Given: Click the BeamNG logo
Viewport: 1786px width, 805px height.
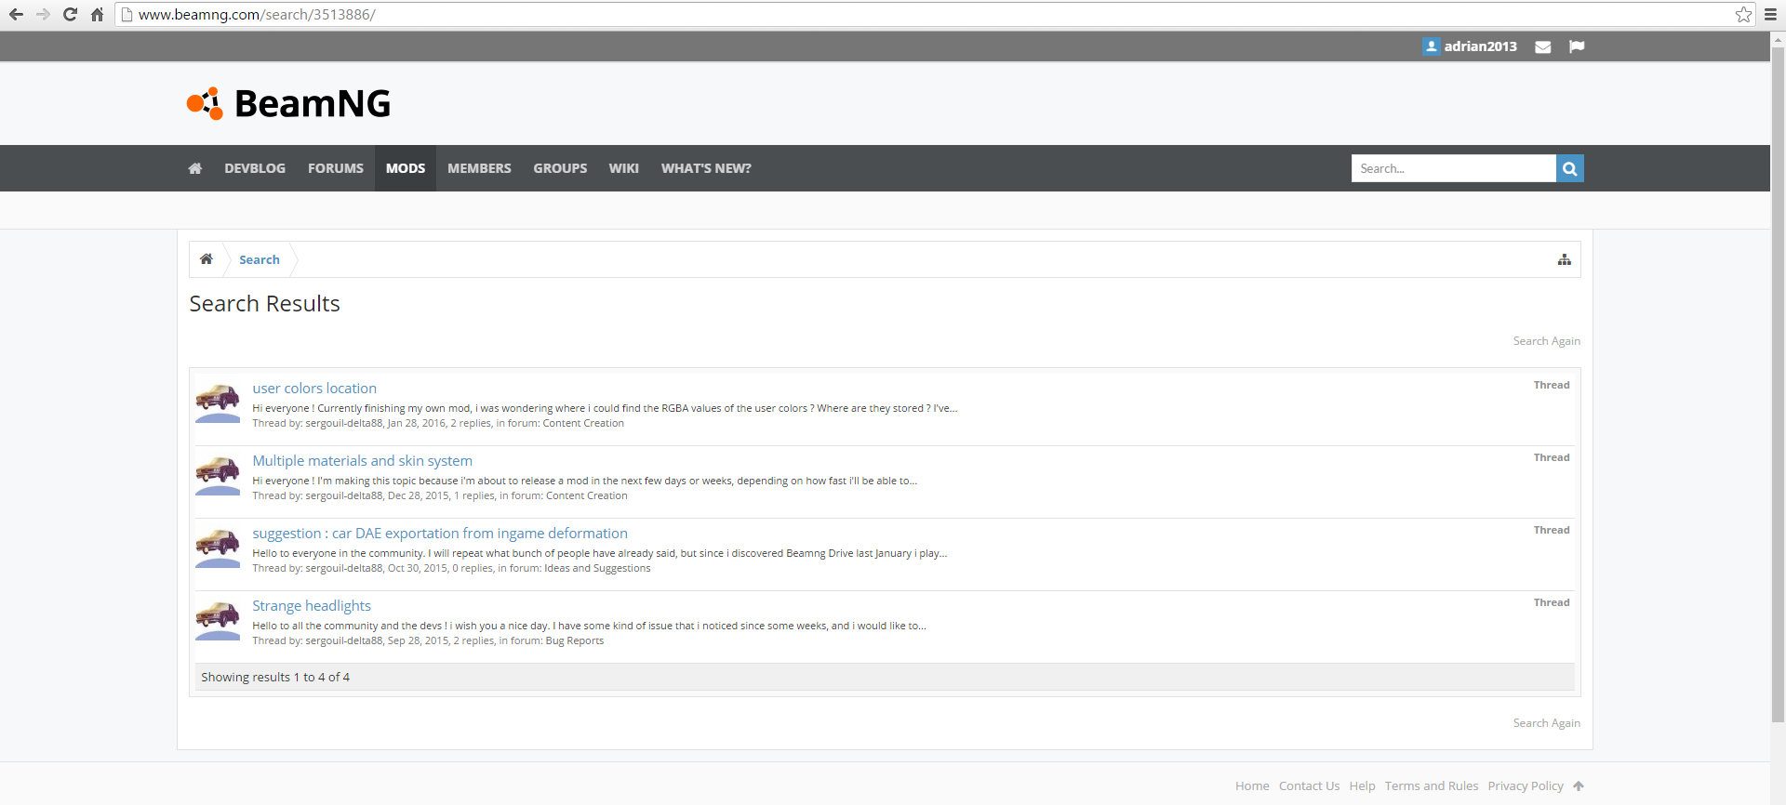Looking at the screenshot, I should point(288,103).
